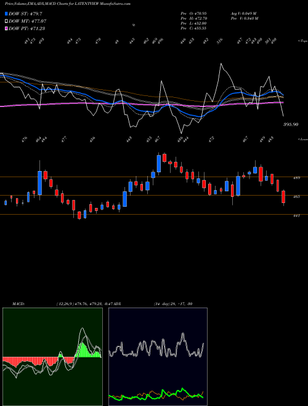308x406 pixels.
Task: Click the white DOW MT legend swatch
Action: click(x=7, y=21)
